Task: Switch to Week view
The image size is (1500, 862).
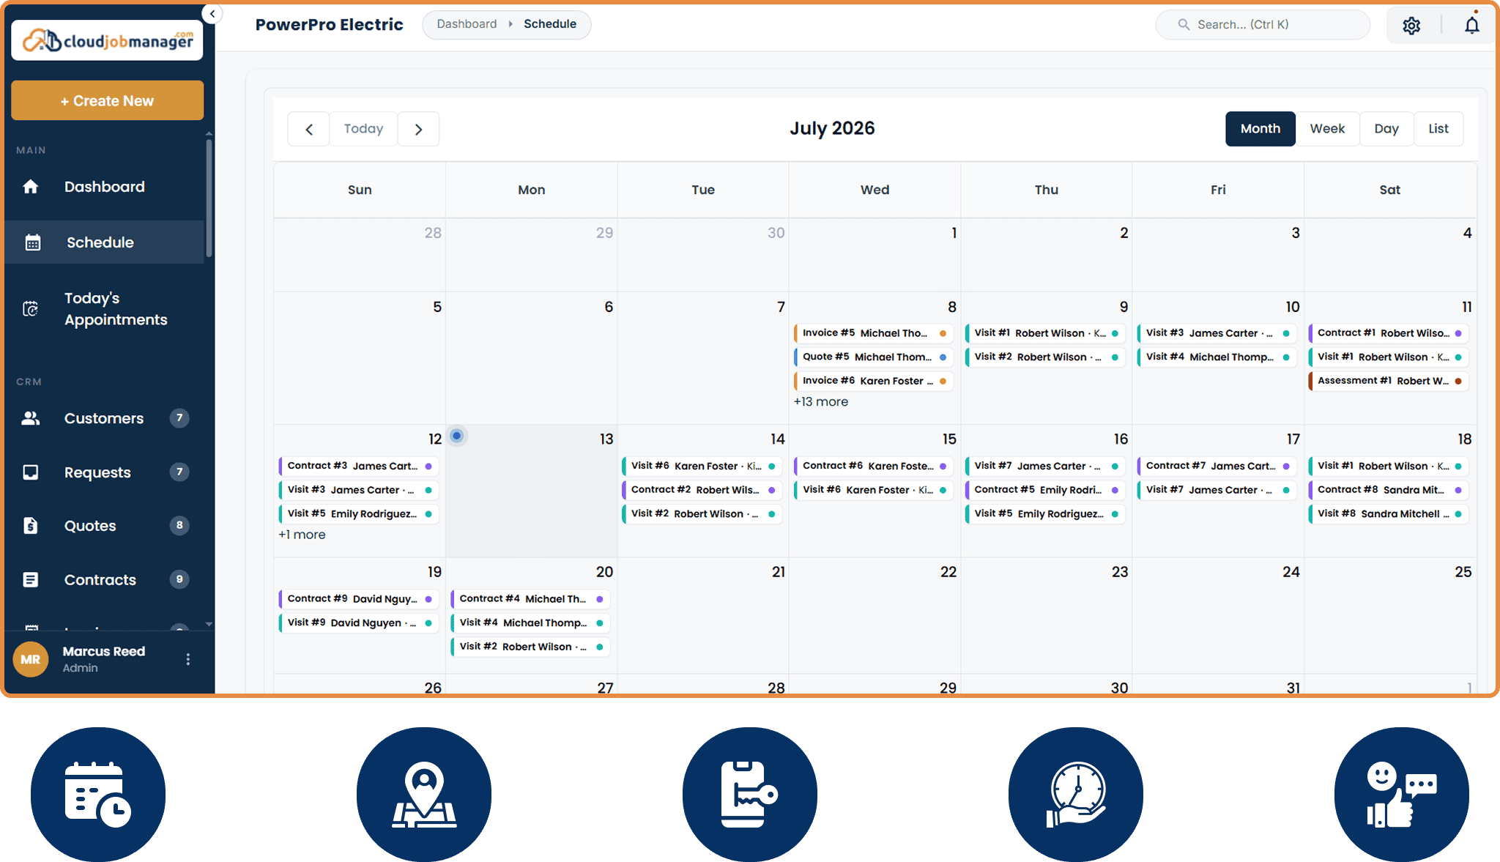Action: [1327, 129]
